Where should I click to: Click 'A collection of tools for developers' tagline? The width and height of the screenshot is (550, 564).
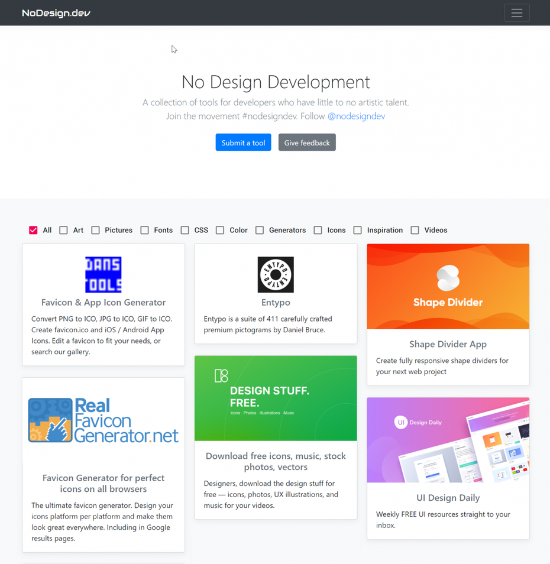point(276,102)
